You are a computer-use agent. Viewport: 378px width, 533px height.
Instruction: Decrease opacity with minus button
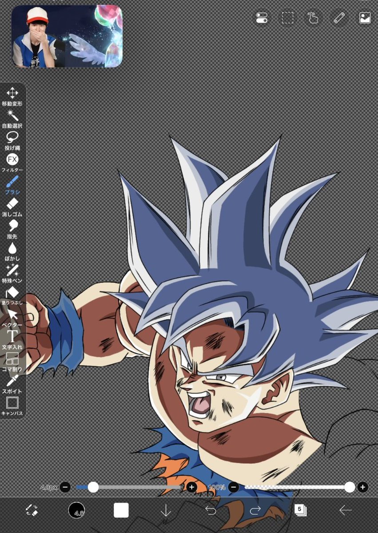(234, 487)
